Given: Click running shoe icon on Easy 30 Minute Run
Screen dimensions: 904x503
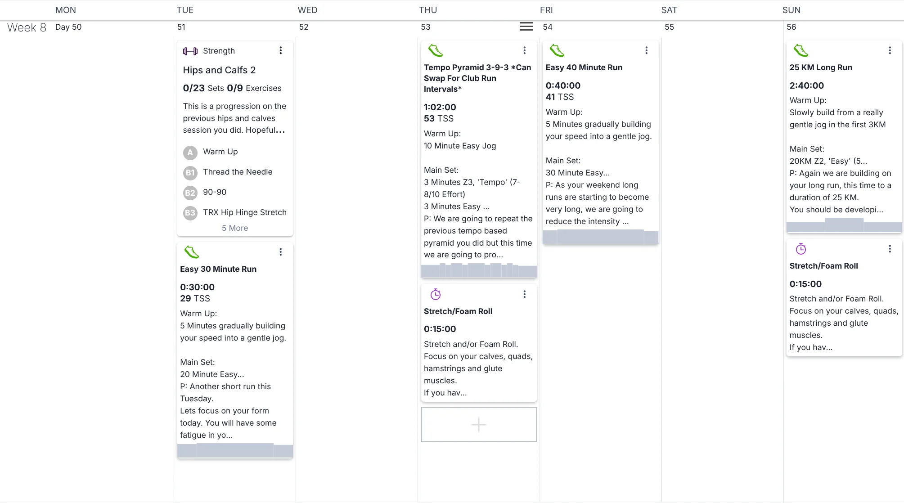Looking at the screenshot, I should coord(192,252).
